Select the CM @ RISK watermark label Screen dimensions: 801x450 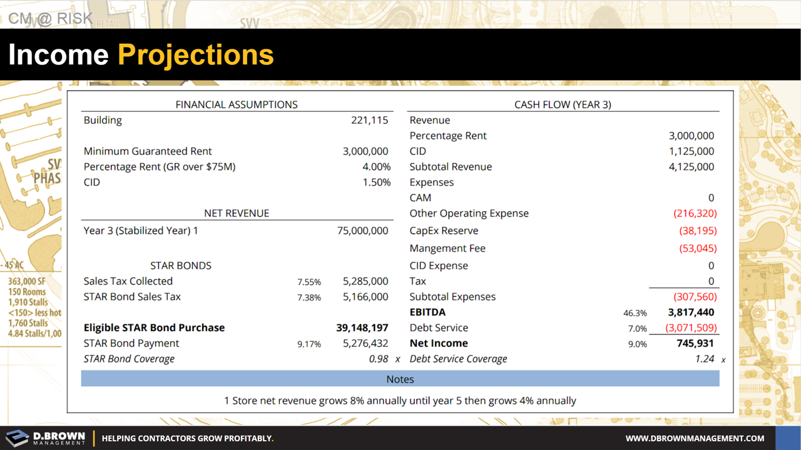pyautogui.click(x=48, y=18)
